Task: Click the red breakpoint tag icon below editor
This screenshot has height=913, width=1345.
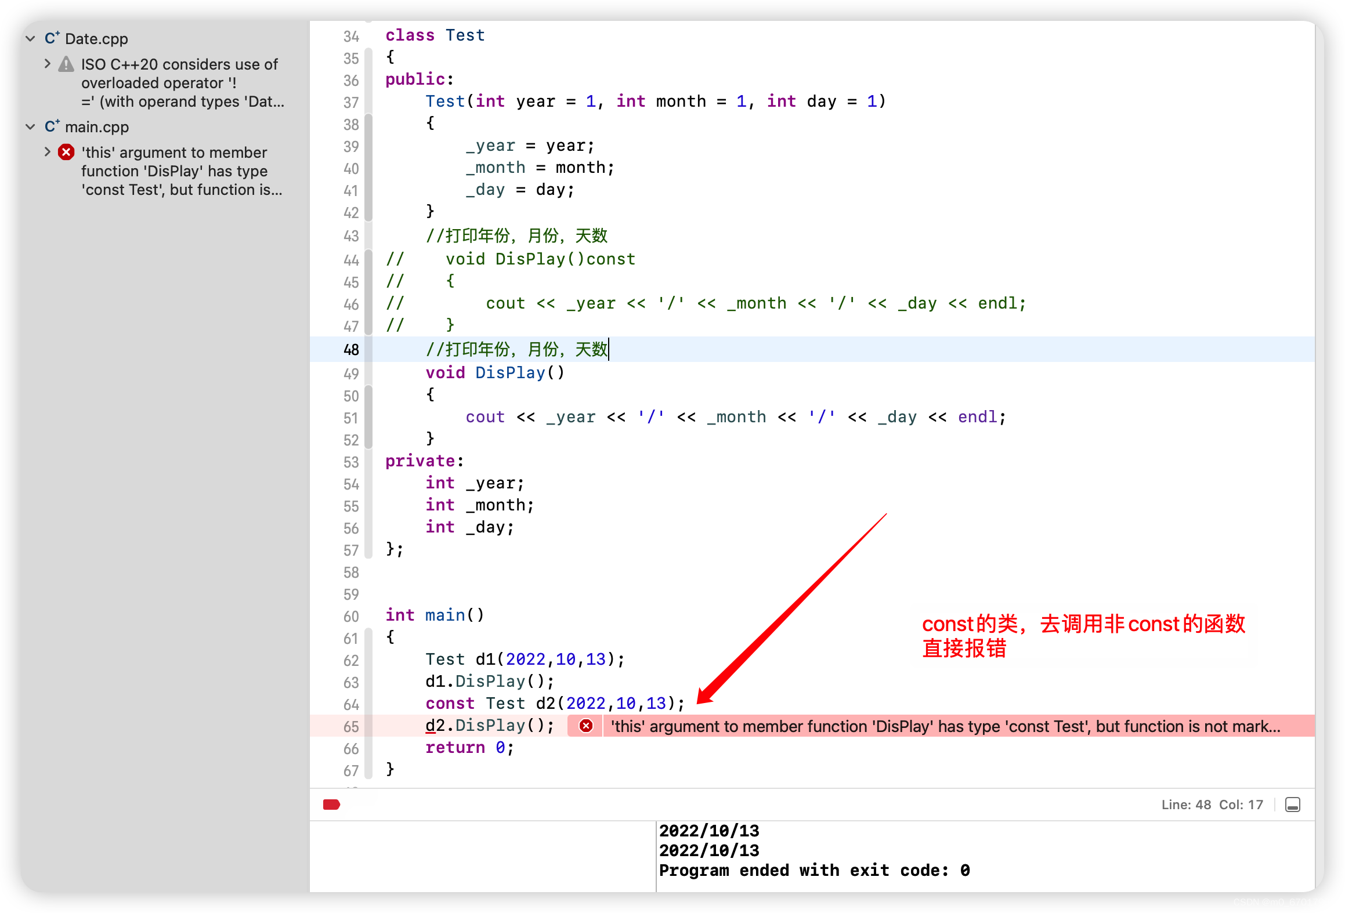Action: tap(331, 805)
